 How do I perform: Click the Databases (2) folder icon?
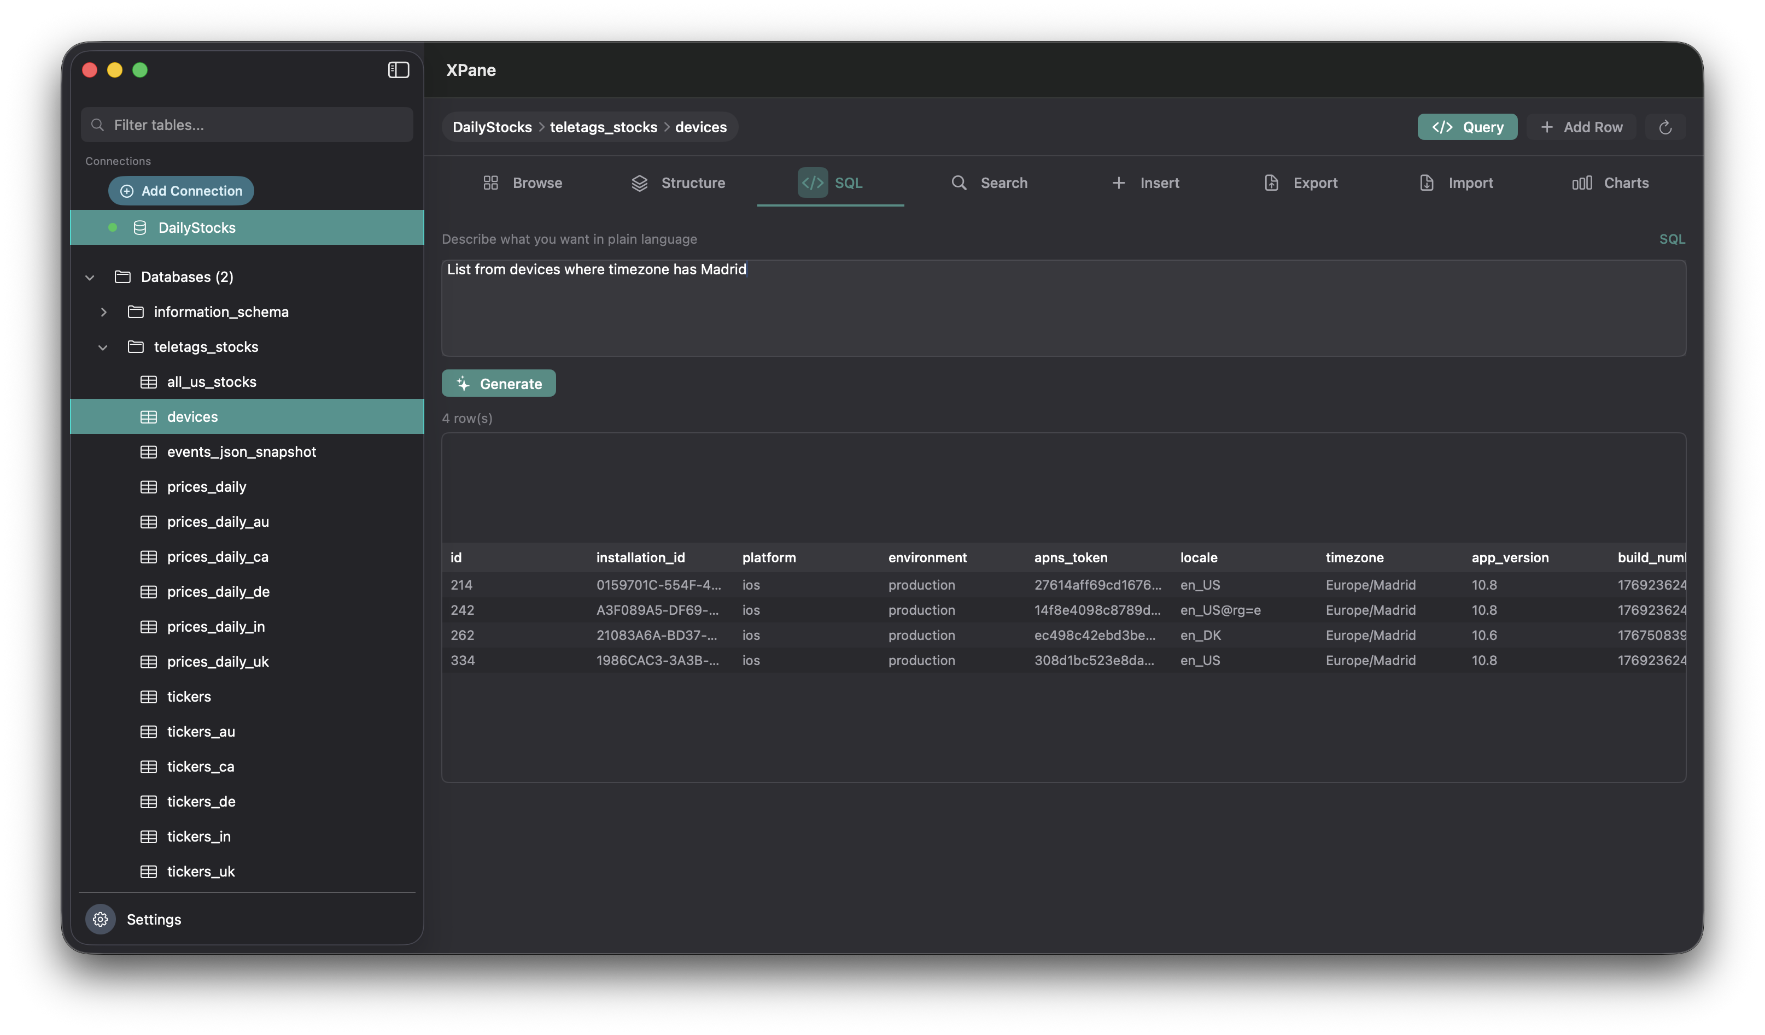tap(122, 277)
